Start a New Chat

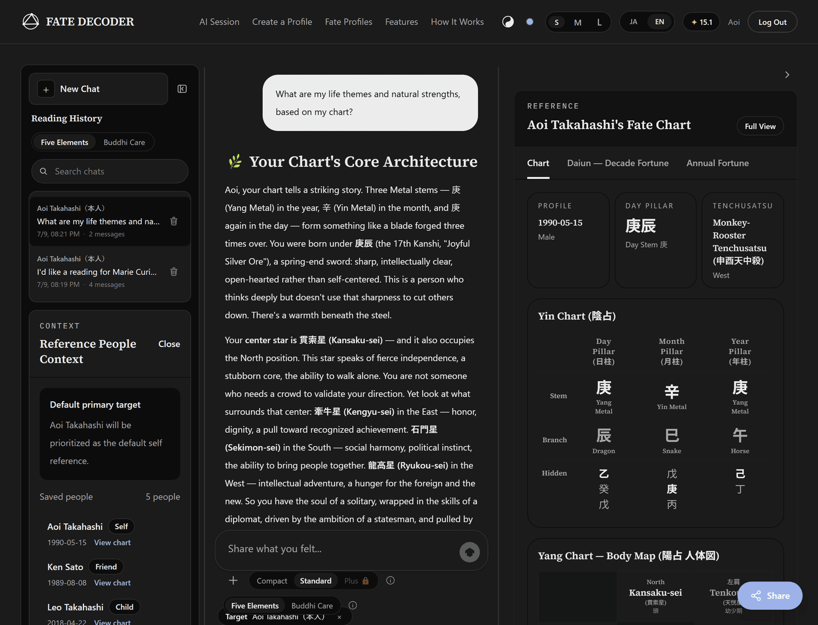click(x=98, y=89)
